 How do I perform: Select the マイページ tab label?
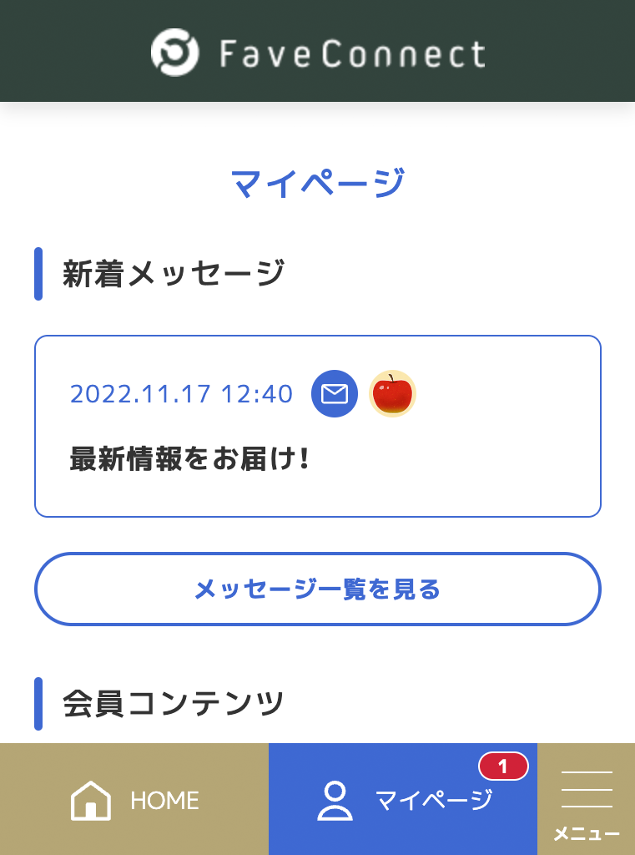[x=434, y=800]
